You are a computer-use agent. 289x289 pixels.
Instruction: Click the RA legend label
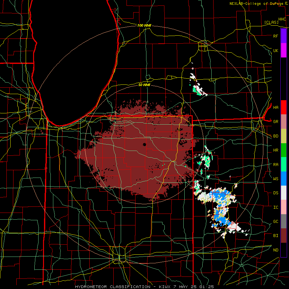point(276,164)
